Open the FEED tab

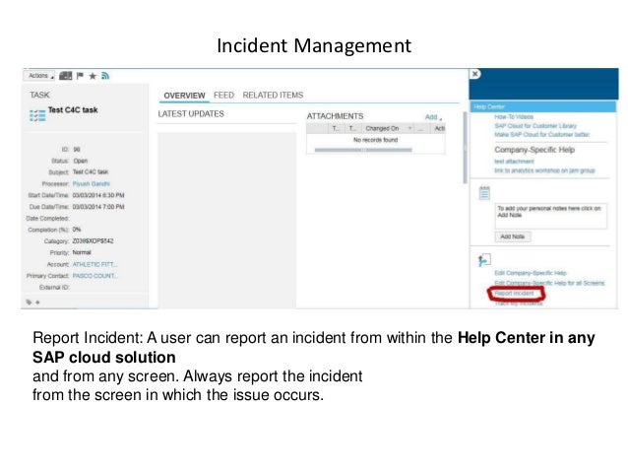[223, 95]
